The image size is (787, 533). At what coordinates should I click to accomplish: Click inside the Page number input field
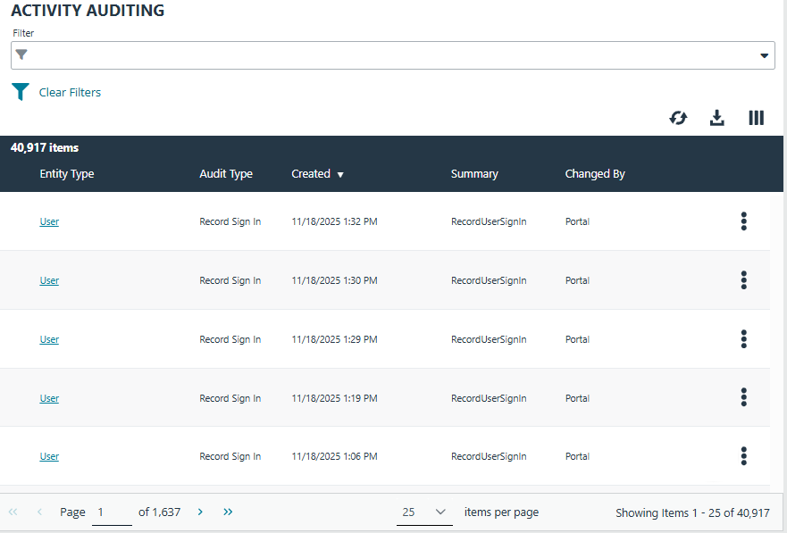[x=112, y=512]
